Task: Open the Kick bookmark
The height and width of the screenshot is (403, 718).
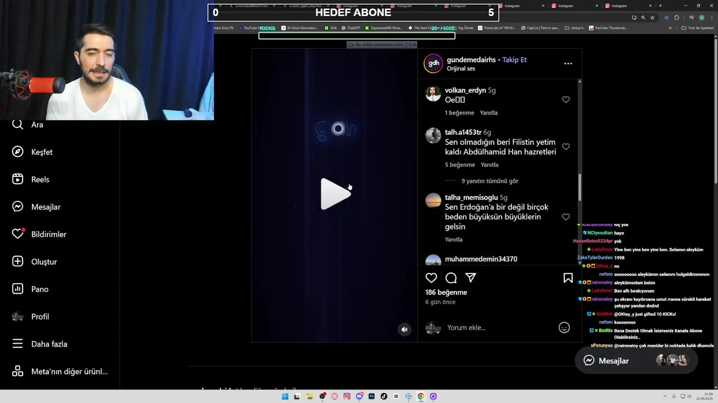Action: 330,28
